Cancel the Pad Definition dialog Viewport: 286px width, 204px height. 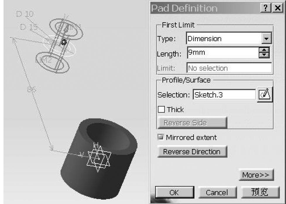tap(218, 192)
